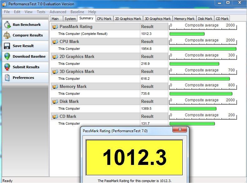Click the CPU Mark header icon
This screenshot has height=183, width=247.
point(55,42)
